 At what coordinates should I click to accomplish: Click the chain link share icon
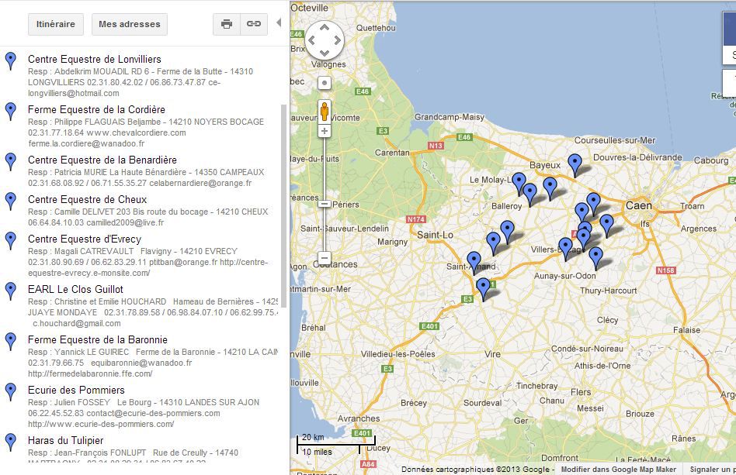253,24
